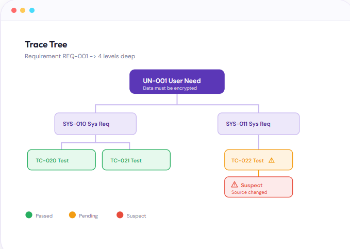Image resolution: width=350 pixels, height=249 pixels.
Task: Click the Pending legend label
Action: 88,215
